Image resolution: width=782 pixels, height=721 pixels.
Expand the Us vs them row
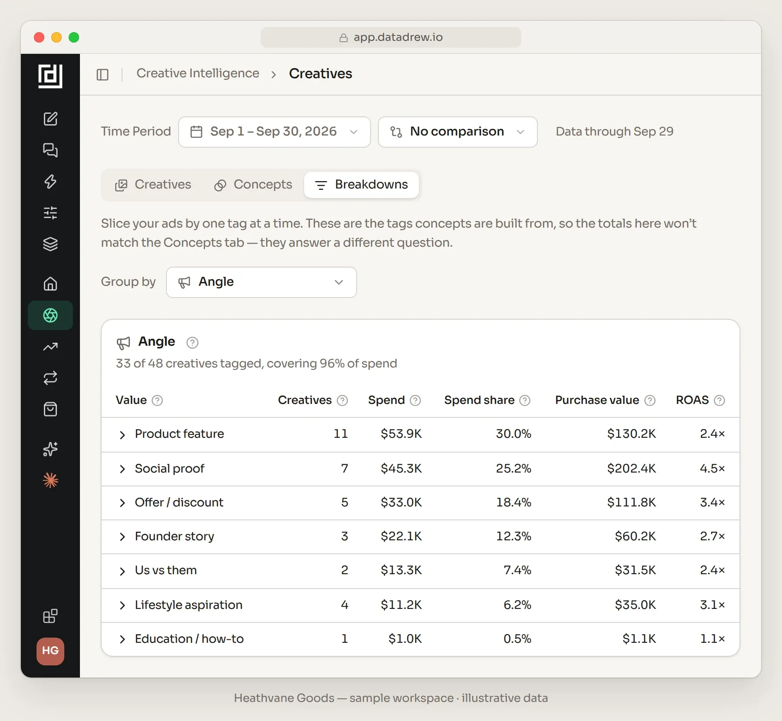123,571
